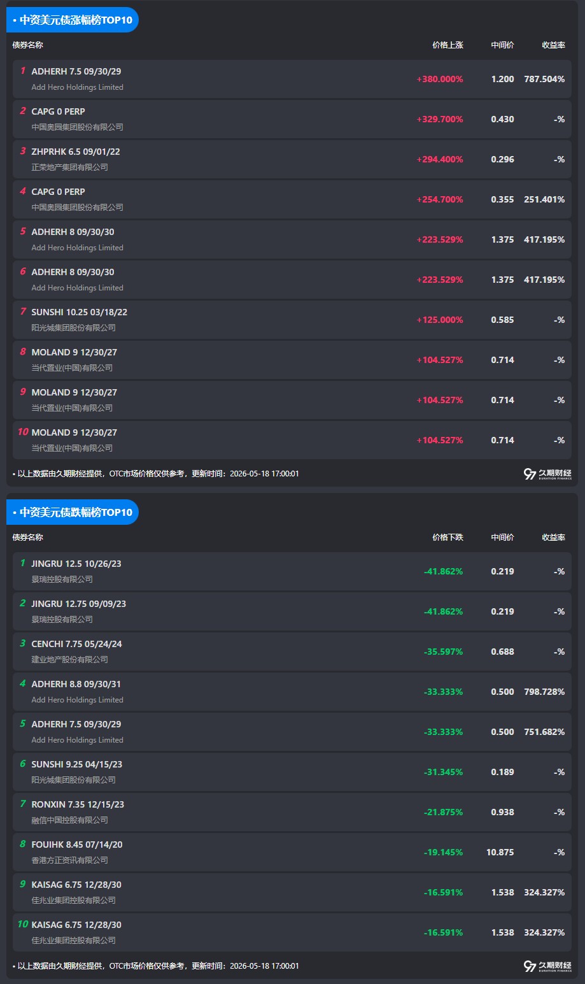585x984 pixels.
Task: Click the 251.401% yield value
Action: coord(544,200)
